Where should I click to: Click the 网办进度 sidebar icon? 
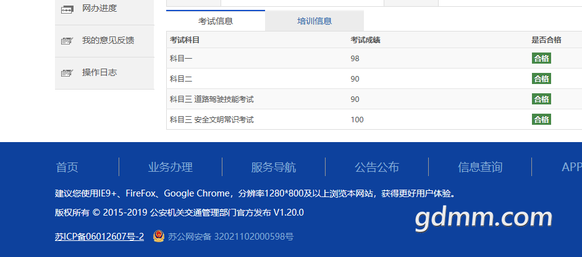(x=67, y=10)
